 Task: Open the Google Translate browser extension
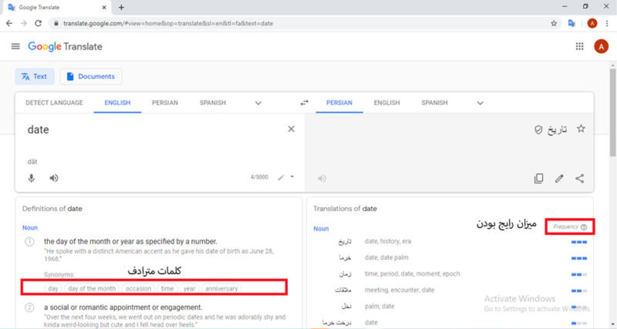(x=571, y=23)
